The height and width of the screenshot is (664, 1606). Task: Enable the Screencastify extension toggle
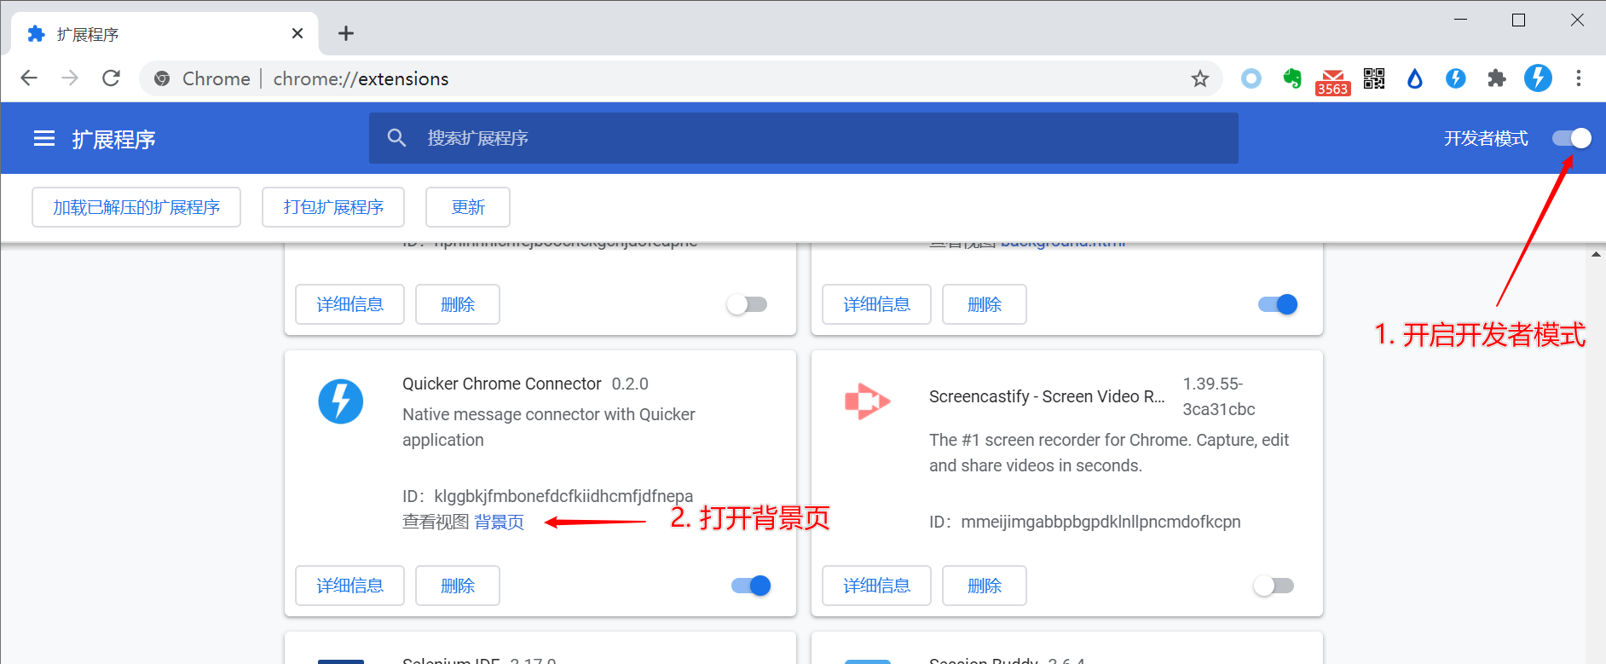pos(1274,586)
